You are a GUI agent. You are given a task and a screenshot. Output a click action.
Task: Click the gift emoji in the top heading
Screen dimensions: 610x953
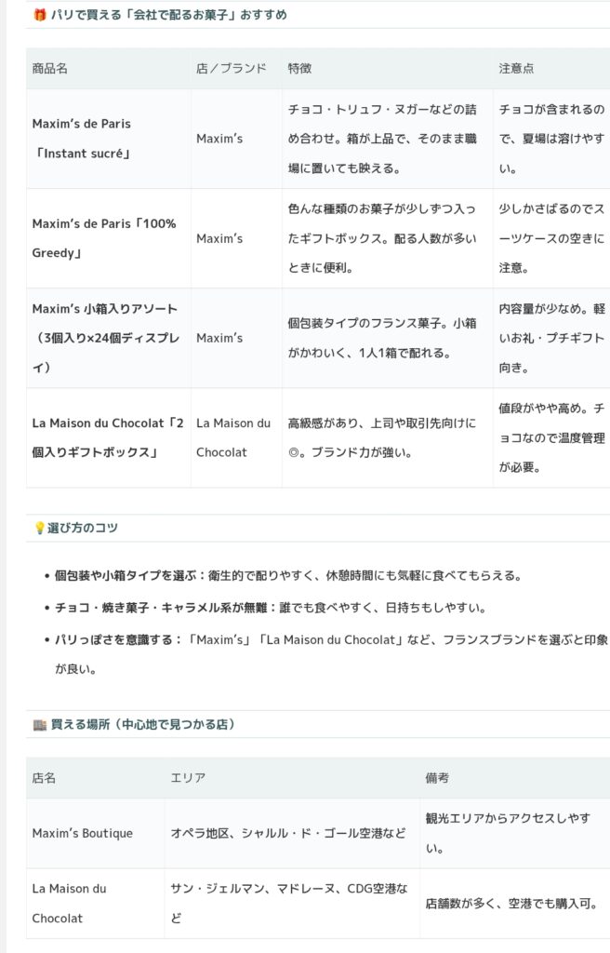39,15
